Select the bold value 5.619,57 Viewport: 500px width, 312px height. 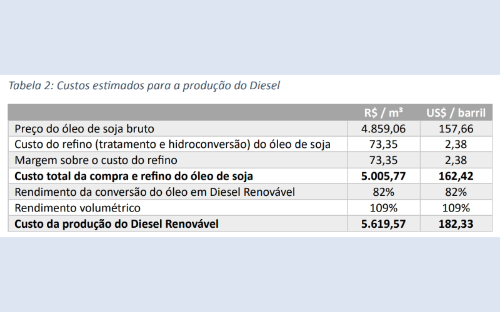pos(383,224)
